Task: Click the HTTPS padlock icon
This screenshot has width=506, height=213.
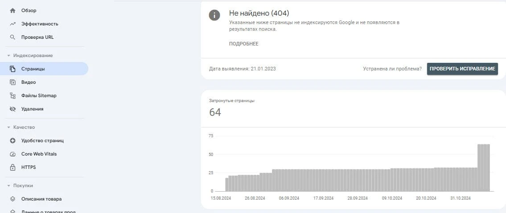Action: point(12,168)
